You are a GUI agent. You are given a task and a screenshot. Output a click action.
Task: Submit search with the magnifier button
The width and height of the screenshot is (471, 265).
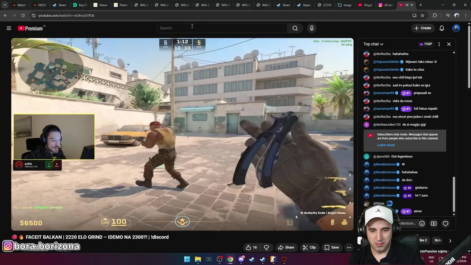[295, 28]
